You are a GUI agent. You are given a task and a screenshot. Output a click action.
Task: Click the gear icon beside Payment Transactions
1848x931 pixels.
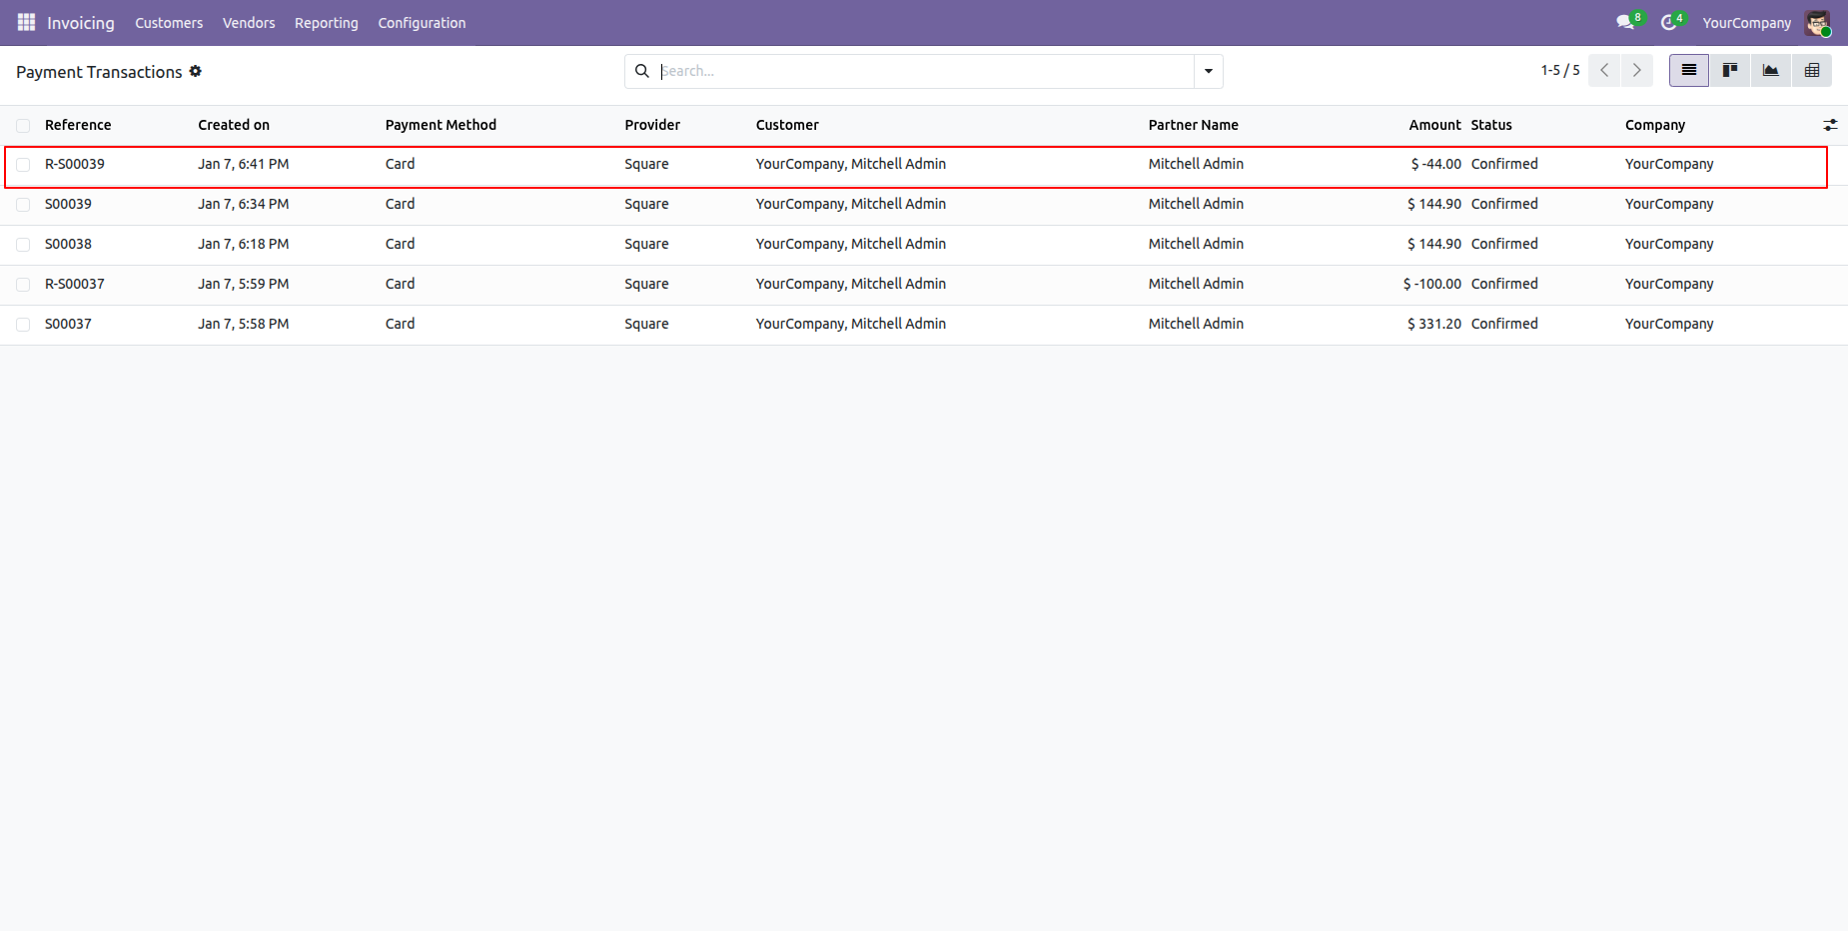coord(196,71)
